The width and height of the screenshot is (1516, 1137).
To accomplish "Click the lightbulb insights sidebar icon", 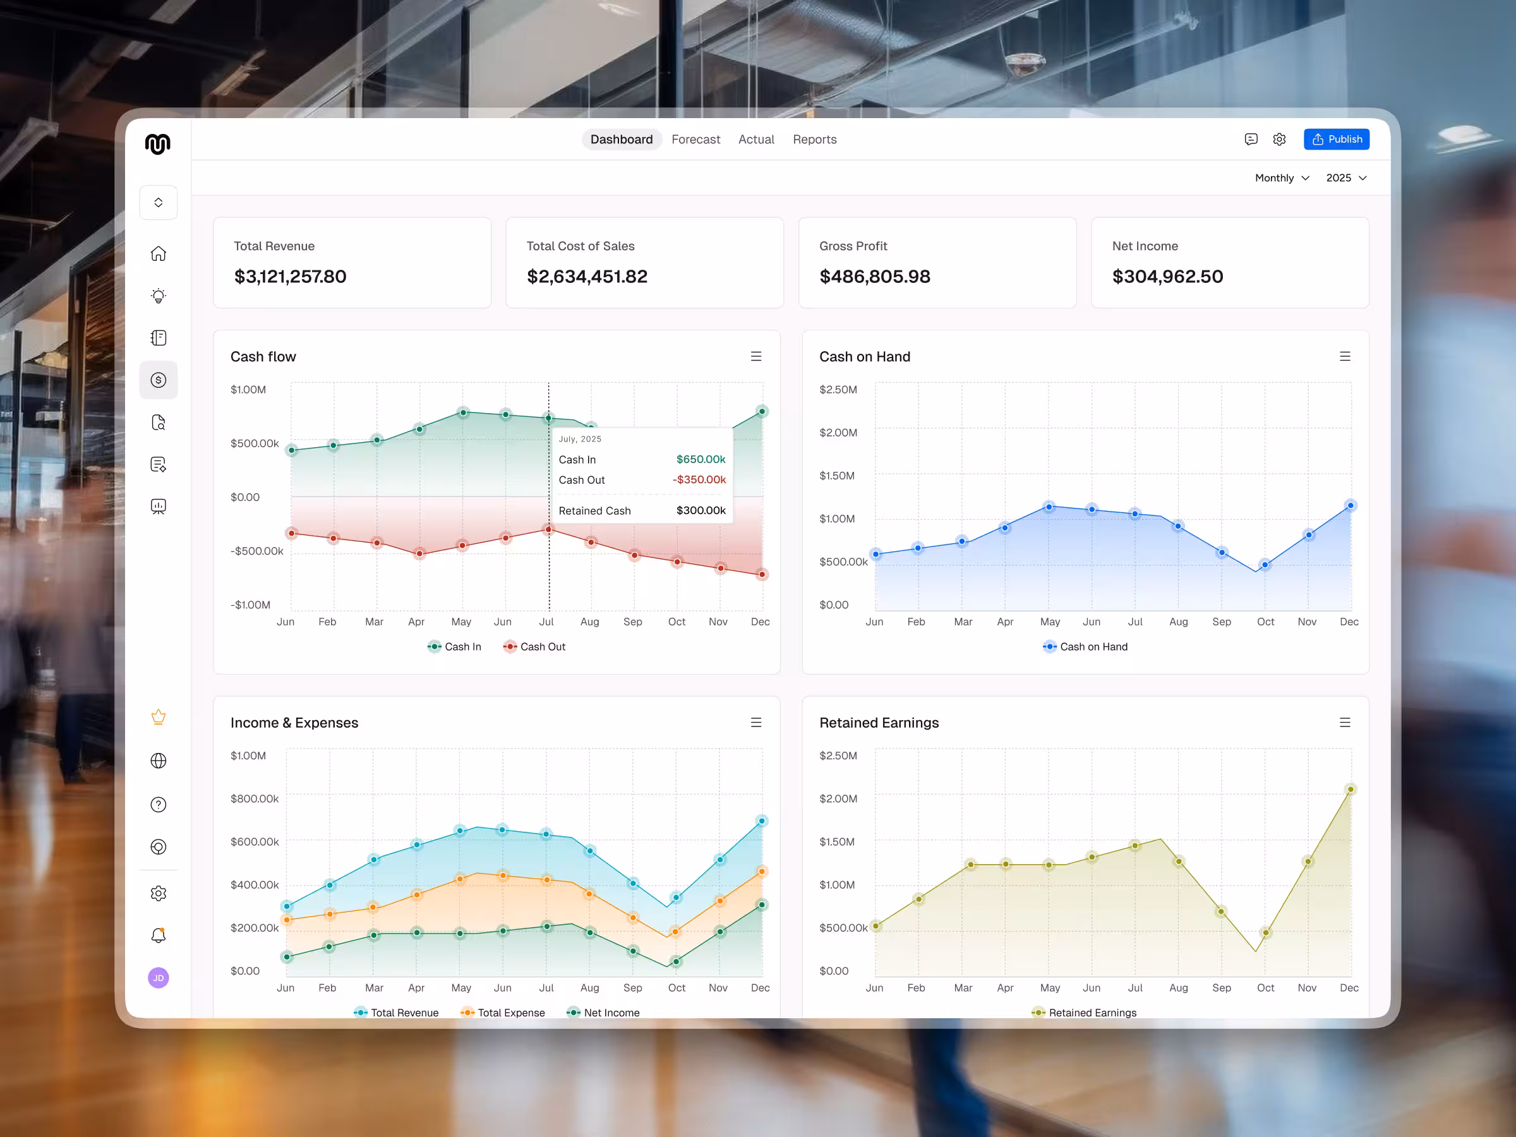I will click(x=159, y=296).
